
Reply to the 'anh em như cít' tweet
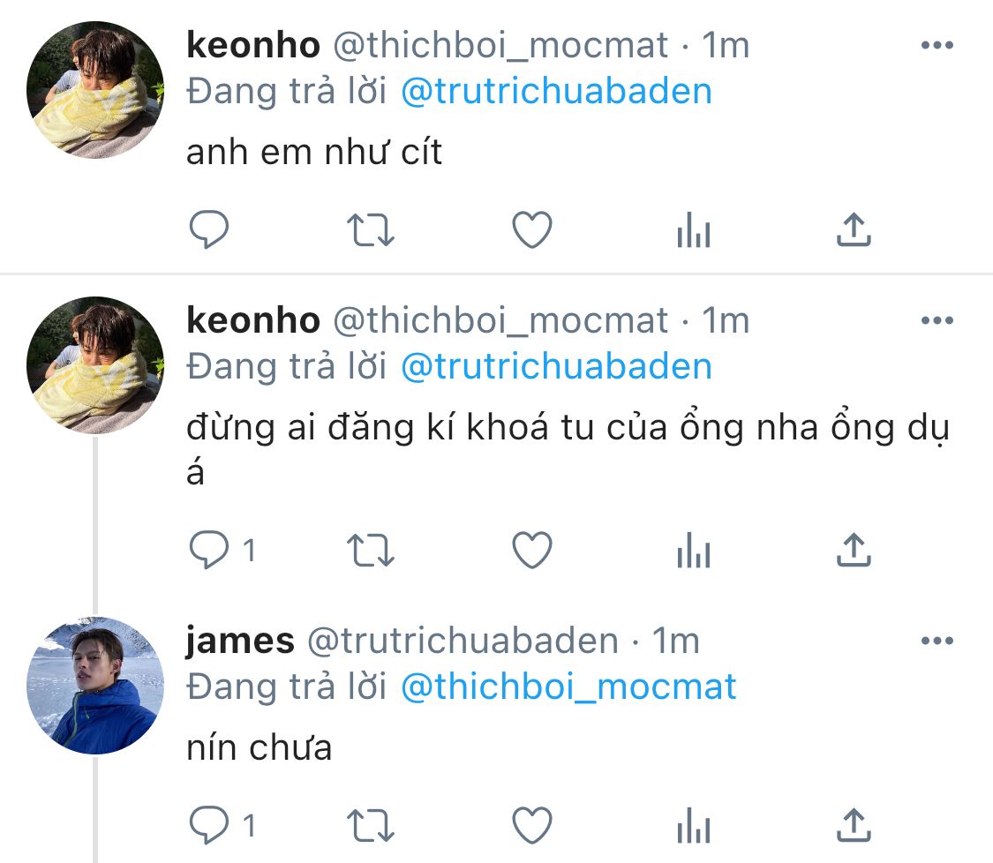209,229
